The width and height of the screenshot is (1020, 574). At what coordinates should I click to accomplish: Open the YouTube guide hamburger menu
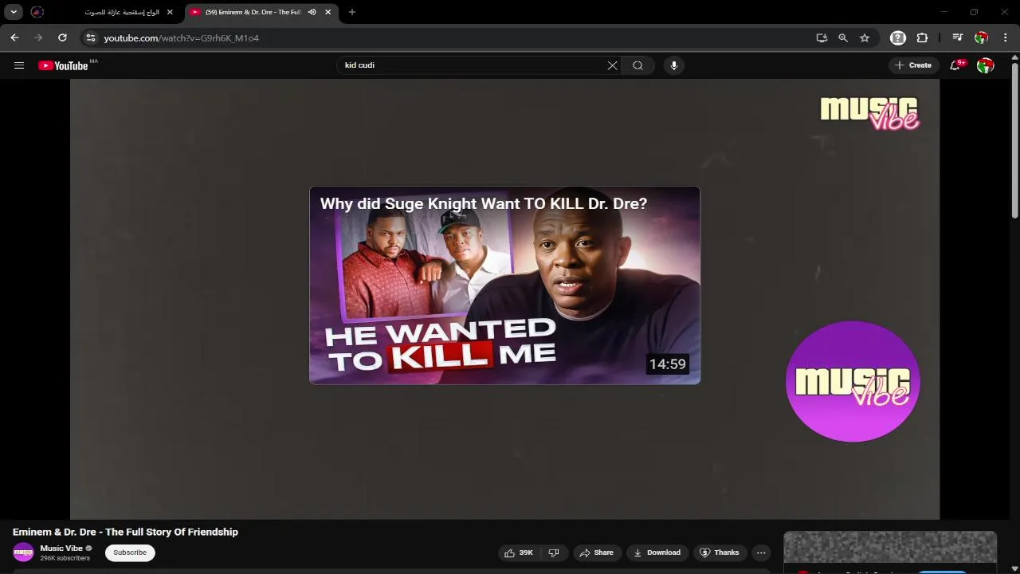click(x=19, y=65)
